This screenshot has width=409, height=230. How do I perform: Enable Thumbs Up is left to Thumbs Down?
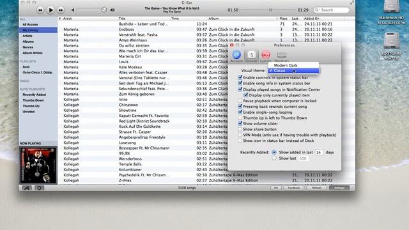(x=240, y=118)
